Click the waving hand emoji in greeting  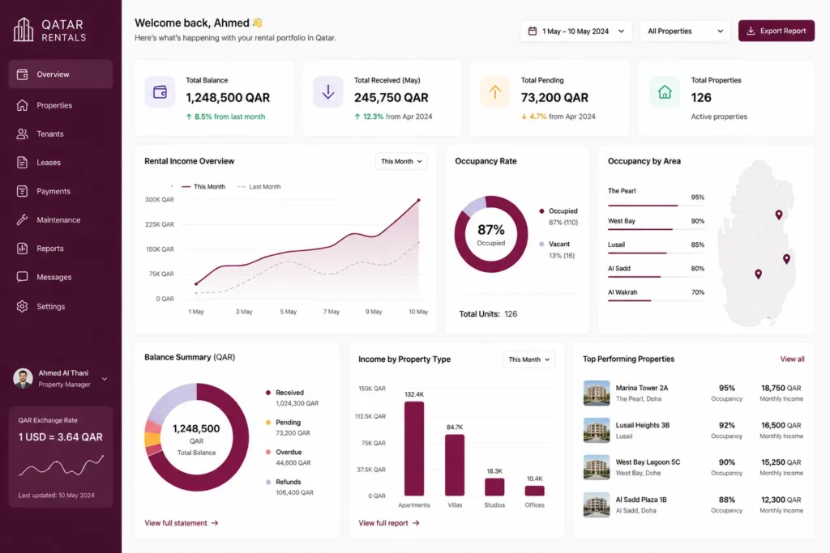click(258, 23)
